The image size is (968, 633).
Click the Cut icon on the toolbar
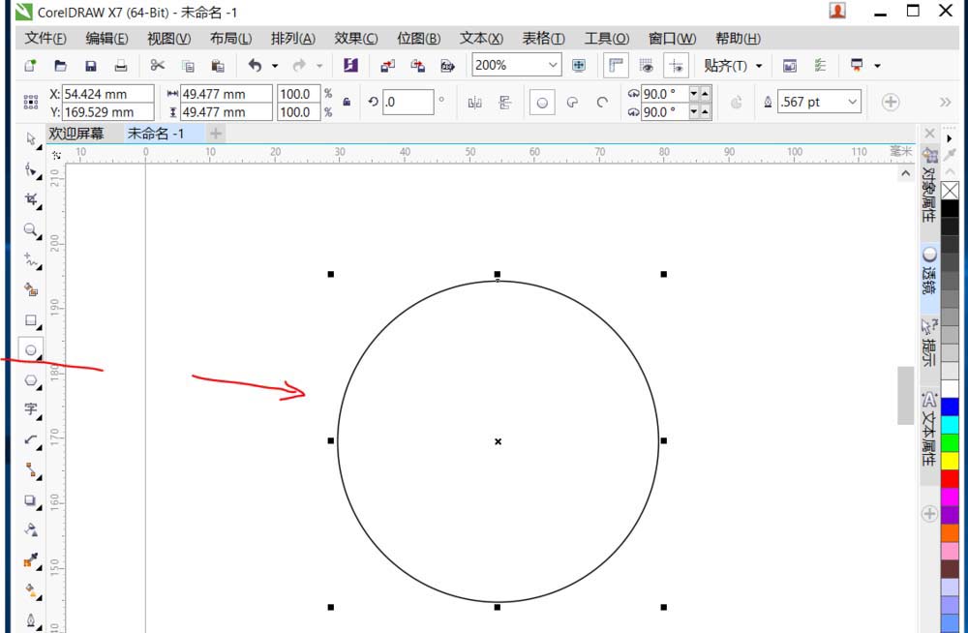point(157,65)
